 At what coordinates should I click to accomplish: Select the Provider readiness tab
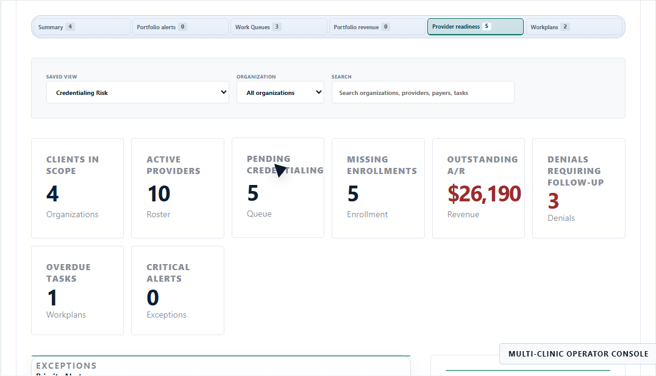[x=476, y=27]
